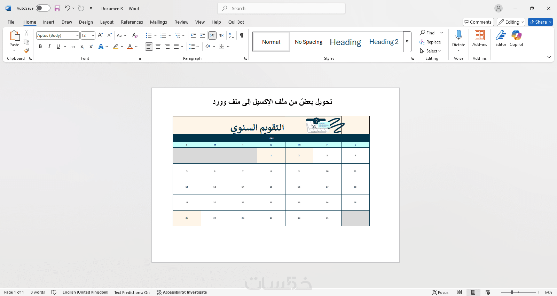Open the Insert tab
The image size is (557, 296).
click(49, 22)
